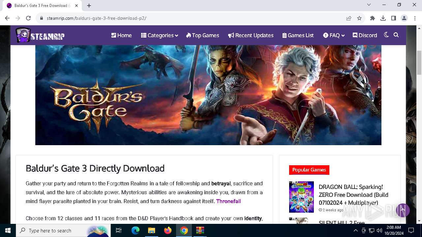The width and height of the screenshot is (422, 237).
Task: Show hidden tray icons chevron
Action: (x=355, y=230)
